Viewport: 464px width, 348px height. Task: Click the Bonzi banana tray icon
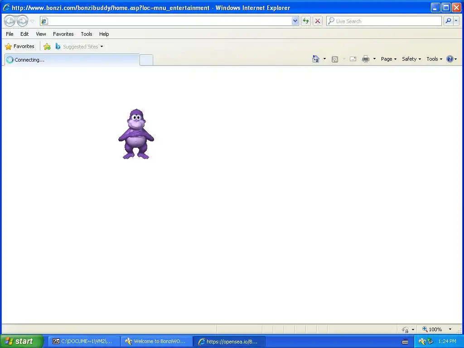(422, 342)
